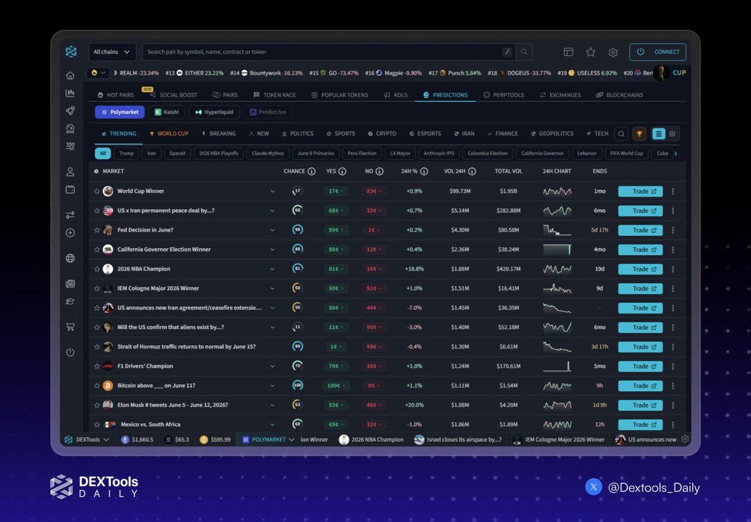Open the fire hot ticker dropdown
Image resolution: width=751 pixels, height=522 pixels.
tap(97, 73)
